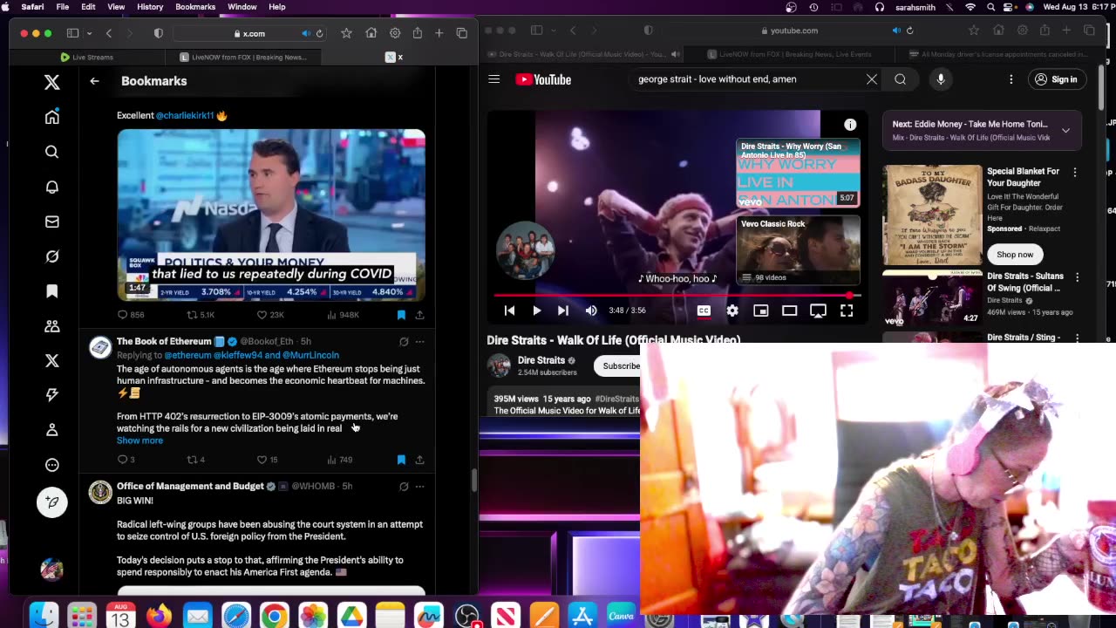Toggle Safari sidebar in x.com window
This screenshot has height=628, width=1116.
[72, 33]
